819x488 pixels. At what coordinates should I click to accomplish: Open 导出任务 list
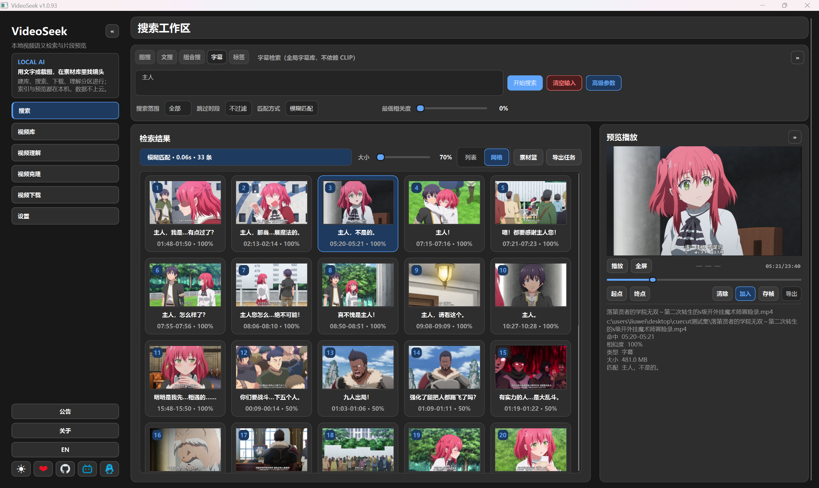564,157
